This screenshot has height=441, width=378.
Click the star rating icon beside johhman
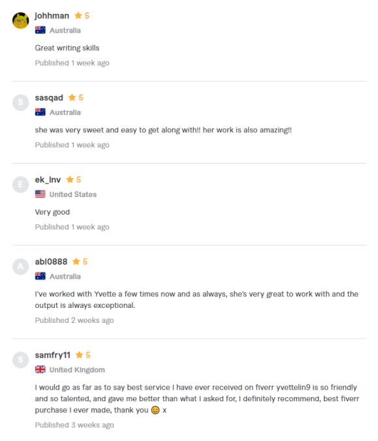pyautogui.click(x=78, y=16)
